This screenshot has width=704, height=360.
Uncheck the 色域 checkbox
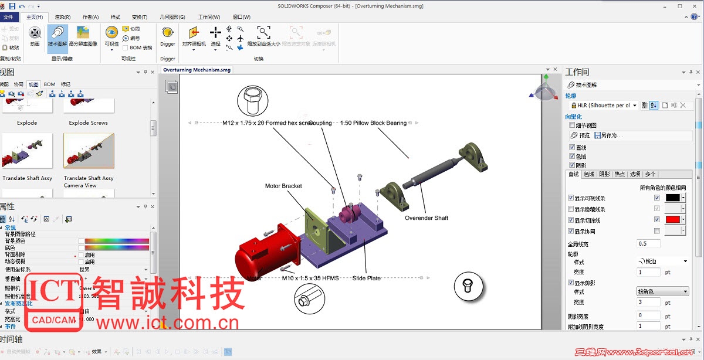572,157
